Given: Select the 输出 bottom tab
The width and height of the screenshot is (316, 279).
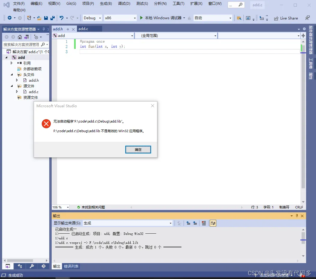Looking at the screenshot, I should pos(57,266).
